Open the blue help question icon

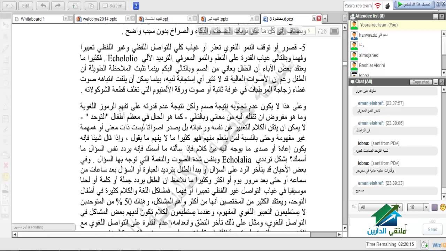point(136,6)
